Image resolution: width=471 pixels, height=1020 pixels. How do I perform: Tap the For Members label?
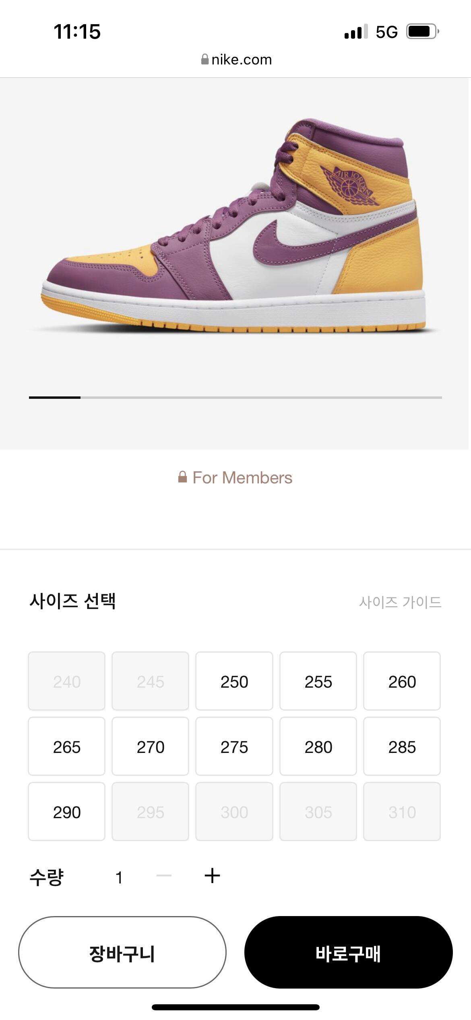242,477
